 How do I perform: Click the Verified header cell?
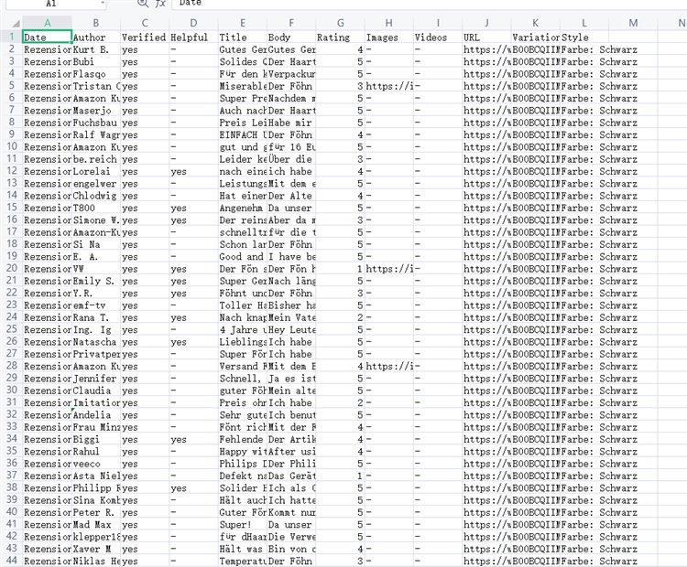click(x=144, y=37)
